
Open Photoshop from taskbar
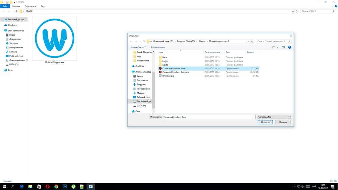click(x=65, y=187)
